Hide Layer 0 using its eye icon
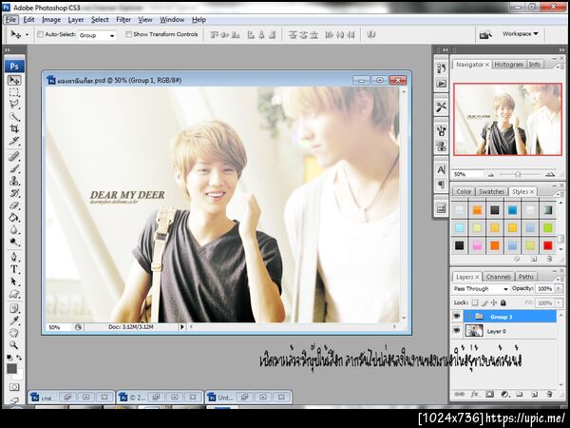This screenshot has width=570, height=428. [457, 331]
